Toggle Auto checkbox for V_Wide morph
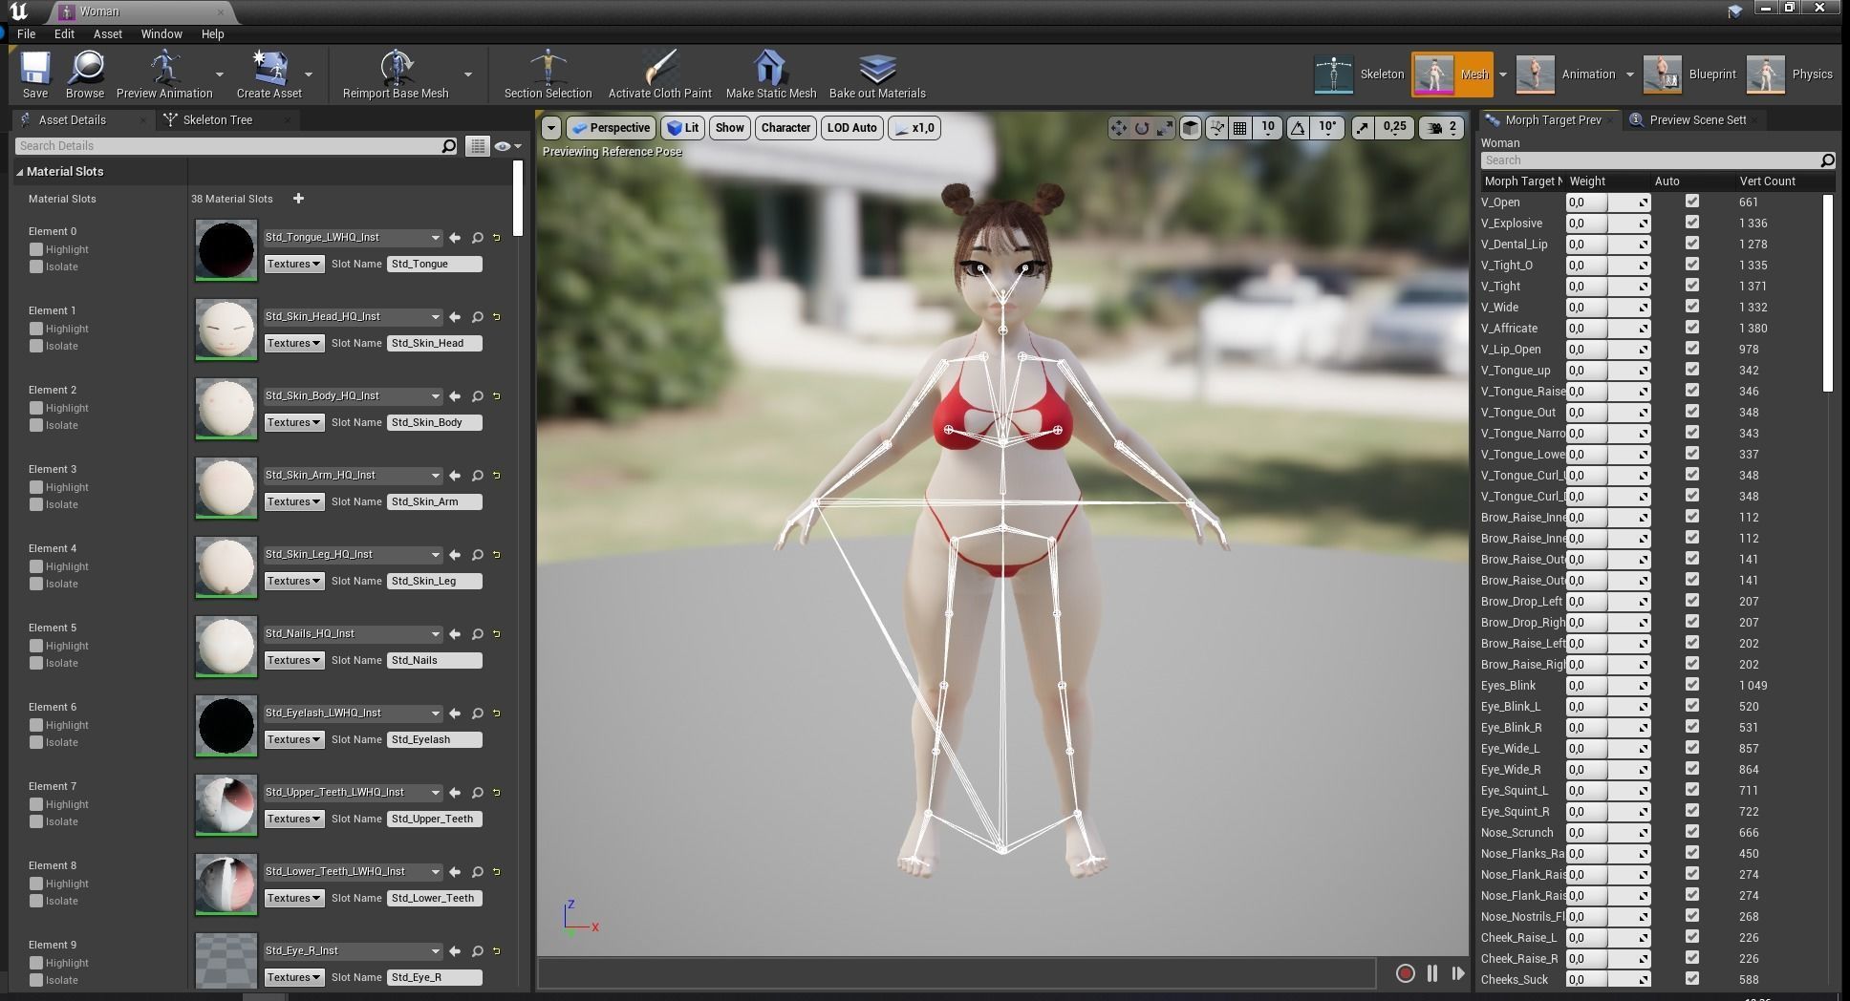 pyautogui.click(x=1692, y=307)
